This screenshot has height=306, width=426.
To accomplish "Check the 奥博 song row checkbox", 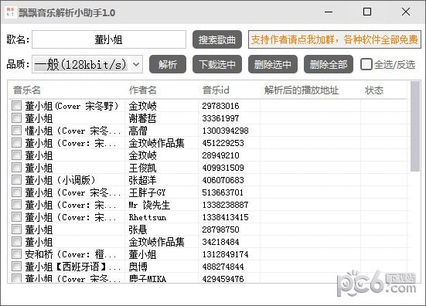I will tap(16, 267).
